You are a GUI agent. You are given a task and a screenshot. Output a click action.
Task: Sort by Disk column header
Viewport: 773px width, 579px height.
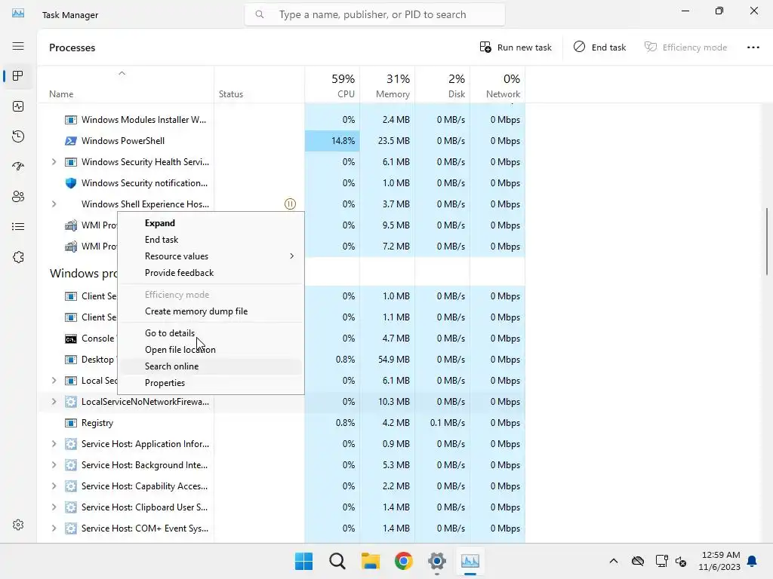coord(442,84)
